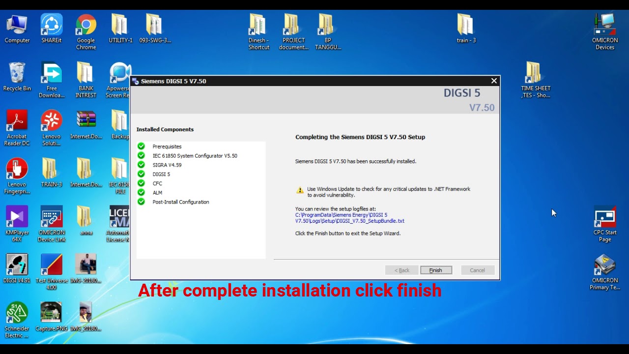This screenshot has height=354, width=629.
Task: Select BANK INTREST folder
Action: pyautogui.click(x=86, y=81)
